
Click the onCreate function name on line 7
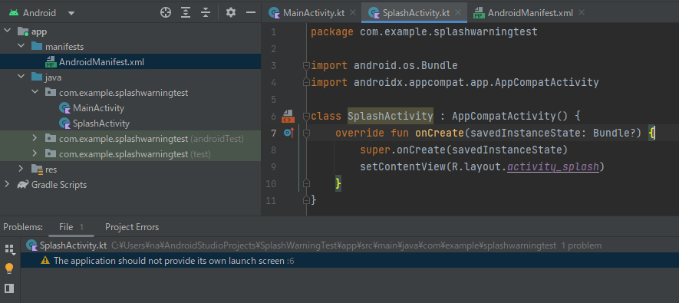coord(440,133)
